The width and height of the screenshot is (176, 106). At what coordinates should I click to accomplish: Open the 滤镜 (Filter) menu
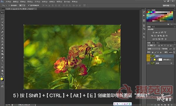click(52, 2)
